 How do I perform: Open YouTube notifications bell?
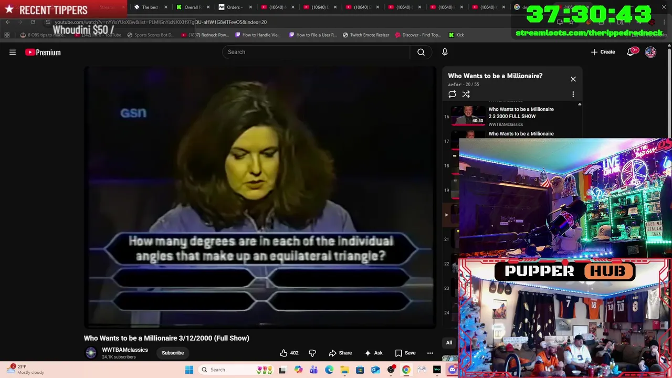tap(631, 52)
